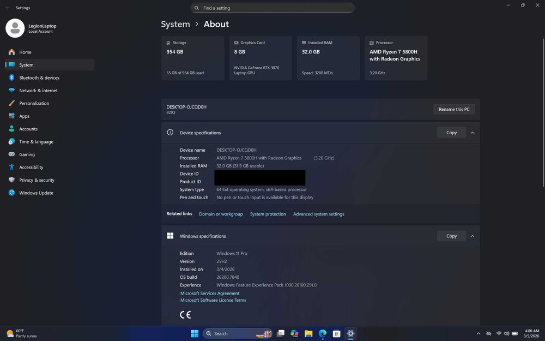This screenshot has height=341, width=545.
Task: Click the Settings gear on the taskbar
Action: click(350, 333)
